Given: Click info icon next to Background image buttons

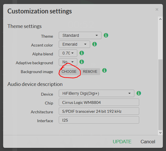Looking at the screenshot, I should coord(104,70).
